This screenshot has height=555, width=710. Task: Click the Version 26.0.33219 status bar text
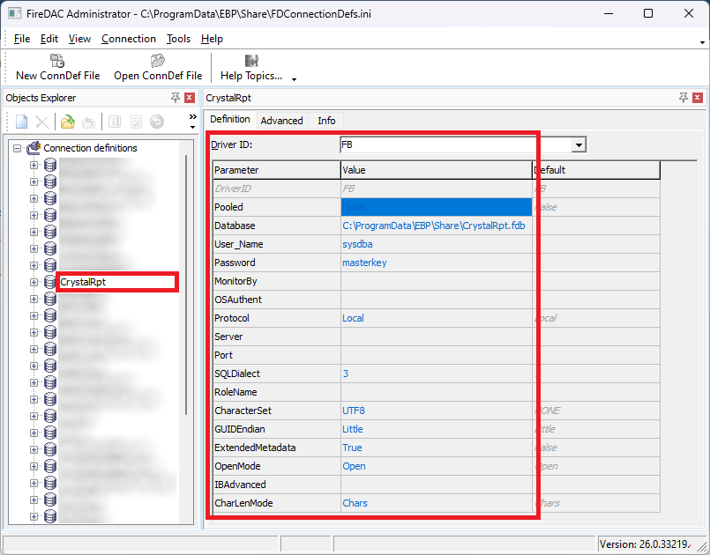click(x=645, y=544)
